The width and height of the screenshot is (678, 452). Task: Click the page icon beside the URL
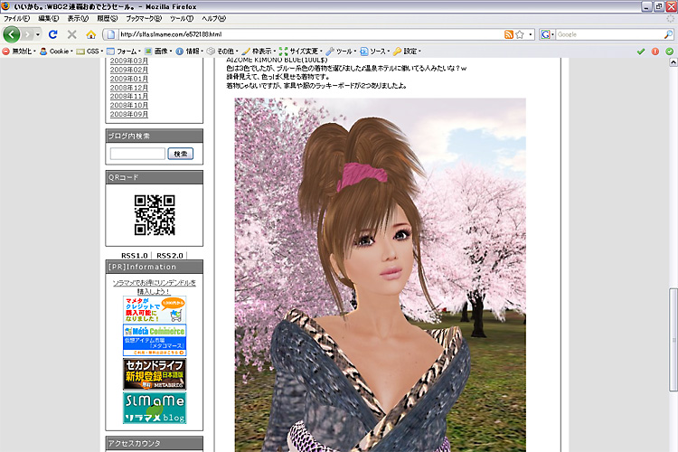pos(110,34)
